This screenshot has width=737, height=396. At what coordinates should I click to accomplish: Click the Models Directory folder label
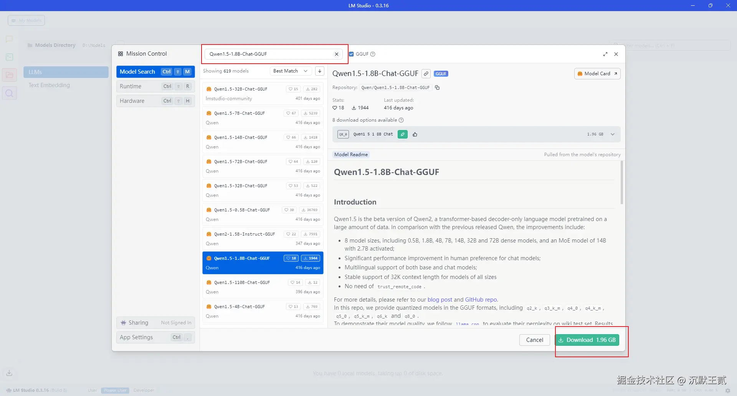52,45
